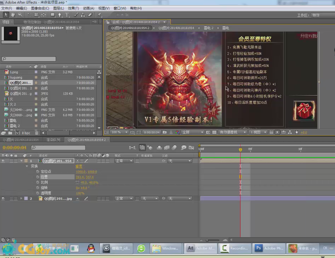The height and width of the screenshot is (258, 335).
Task: Hide layer 2 with its eye icon
Action: pos(3,199)
